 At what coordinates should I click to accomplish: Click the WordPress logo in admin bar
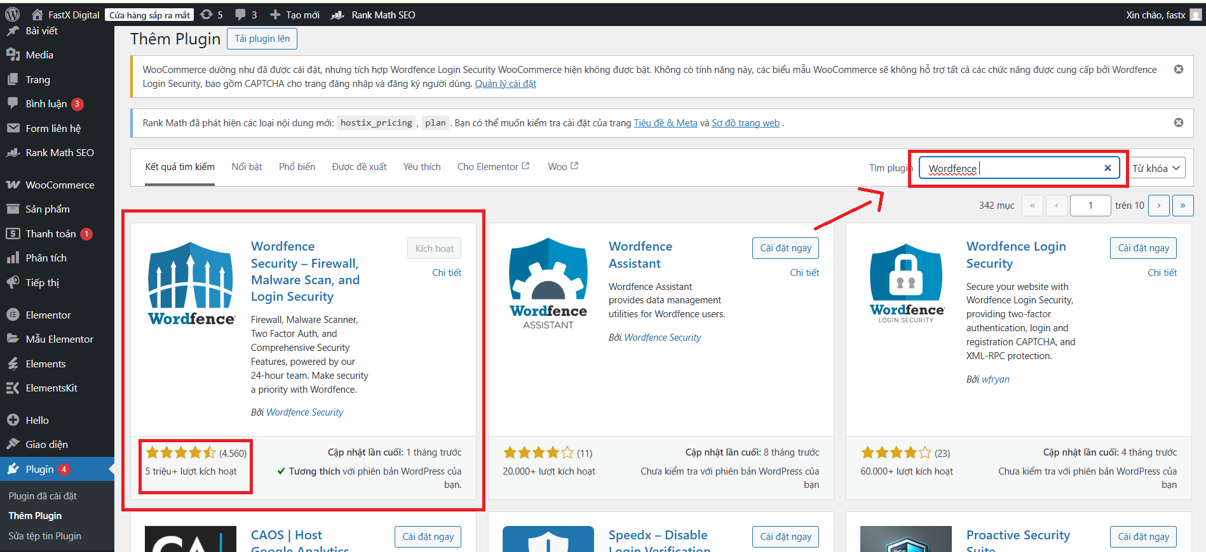coord(12,15)
